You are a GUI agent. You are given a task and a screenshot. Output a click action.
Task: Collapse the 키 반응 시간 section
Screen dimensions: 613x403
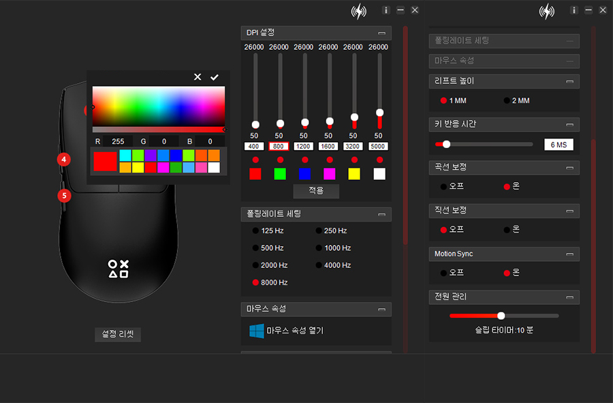(x=570, y=124)
